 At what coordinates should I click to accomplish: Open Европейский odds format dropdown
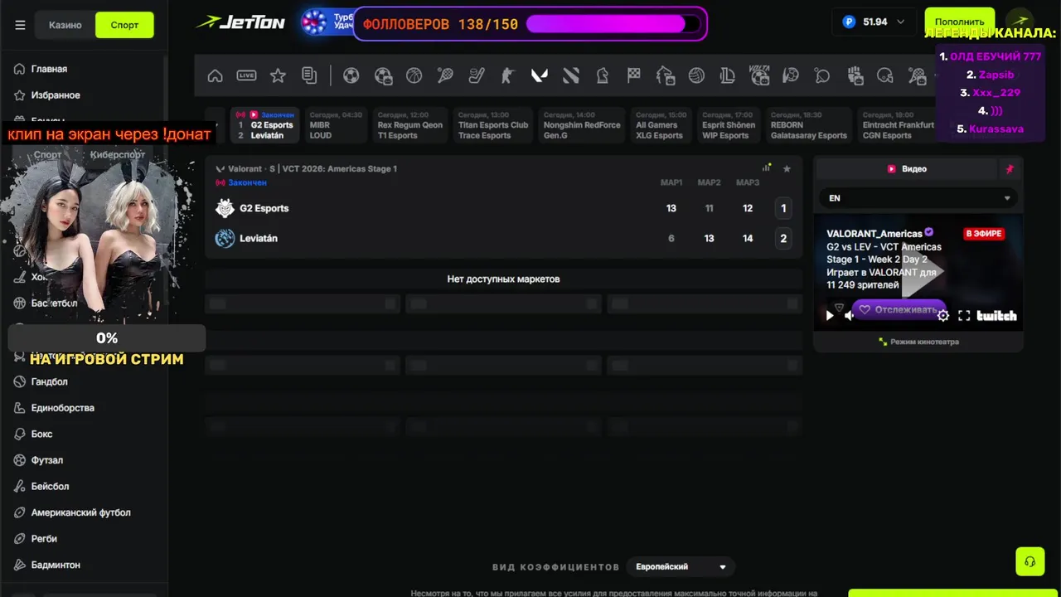681,567
